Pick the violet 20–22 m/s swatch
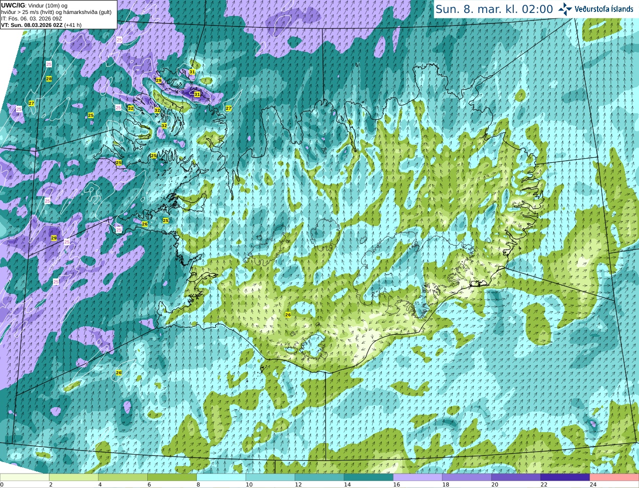 click(516, 478)
